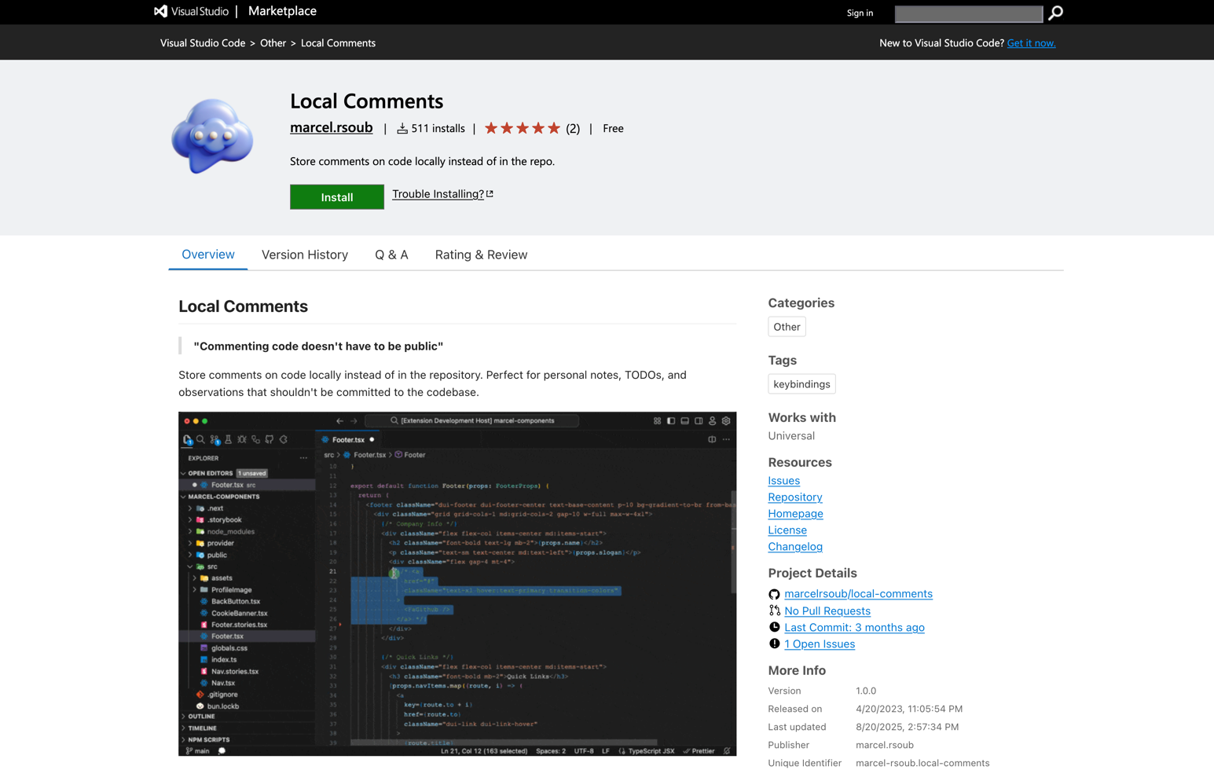Click the split editor icon near the Footer.tsx tab
This screenshot has height=770, width=1214.
tap(712, 439)
